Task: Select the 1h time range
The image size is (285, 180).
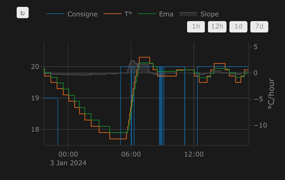Action: (196, 27)
